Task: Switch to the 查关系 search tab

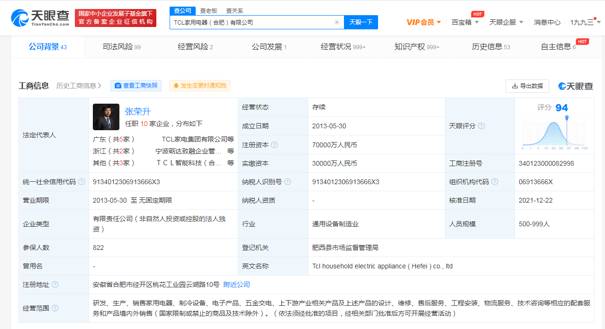Action: (235, 10)
